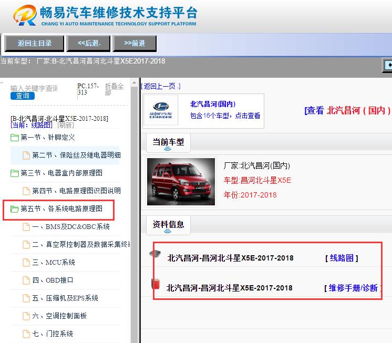Click the Changhe brand logo thumbnail
This screenshot has height=343, width=392.
160,110
